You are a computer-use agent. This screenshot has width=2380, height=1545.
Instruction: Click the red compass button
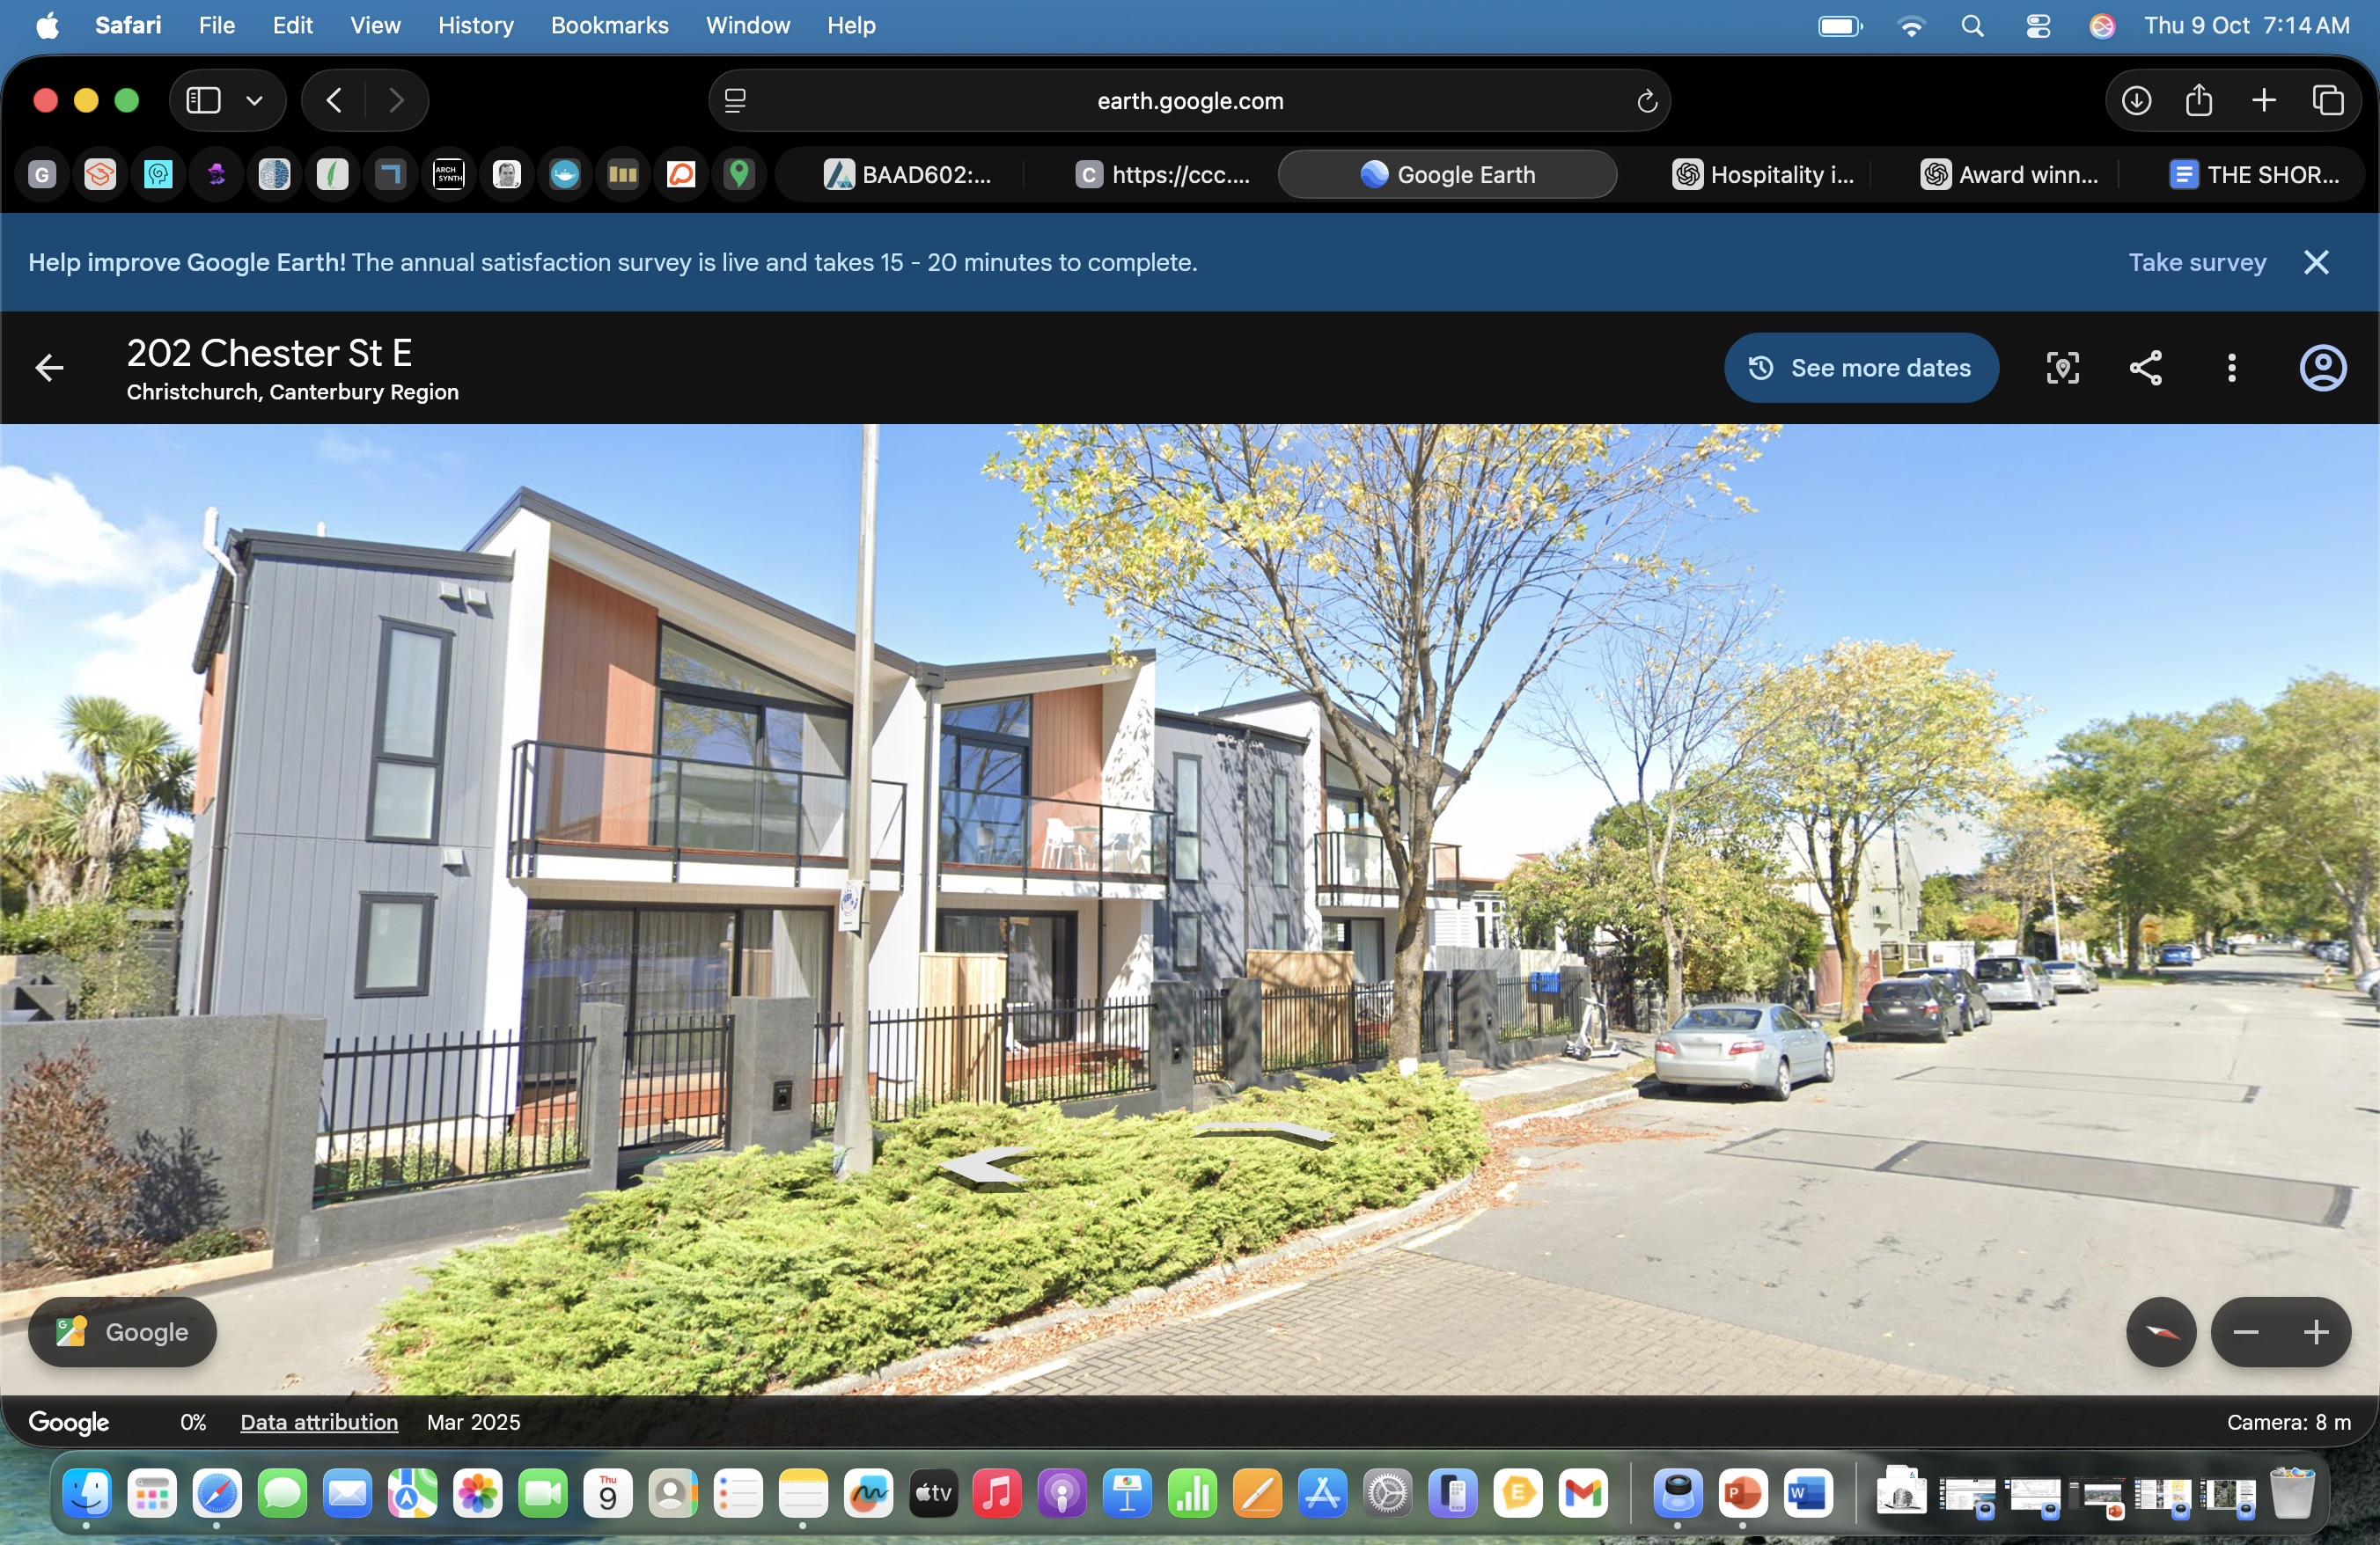[2160, 1332]
